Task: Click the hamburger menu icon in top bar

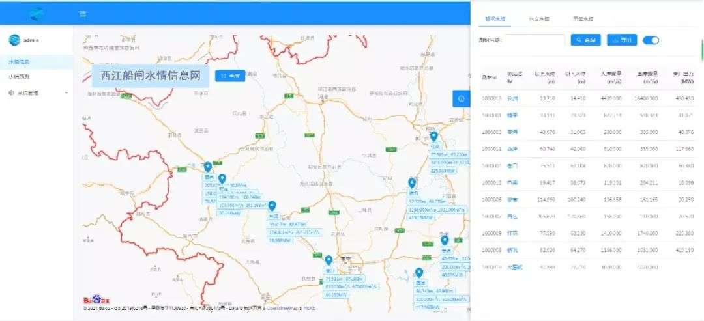Action: pyautogui.click(x=82, y=14)
